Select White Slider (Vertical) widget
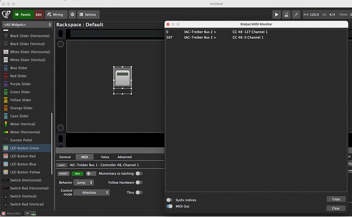The height and width of the screenshot is (217, 352). click(x=27, y=60)
